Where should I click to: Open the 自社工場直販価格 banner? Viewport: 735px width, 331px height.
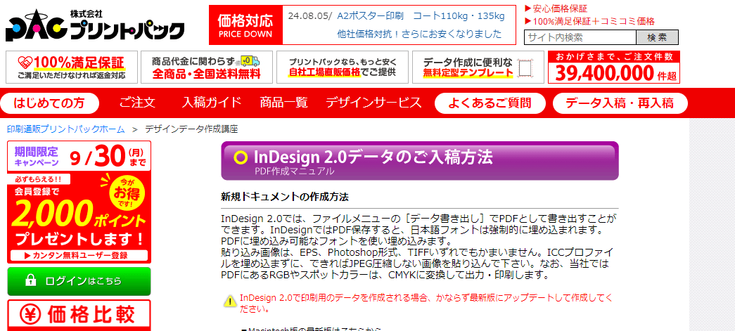click(343, 67)
